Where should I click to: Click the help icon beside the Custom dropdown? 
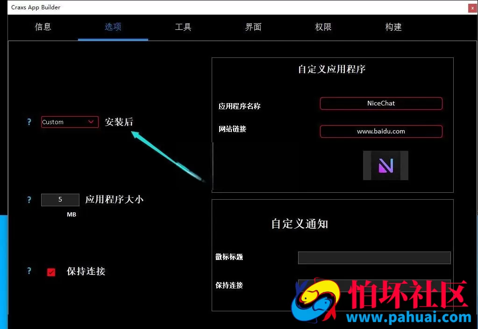click(x=29, y=122)
